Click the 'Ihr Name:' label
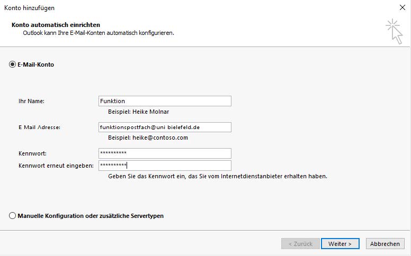 31,101
